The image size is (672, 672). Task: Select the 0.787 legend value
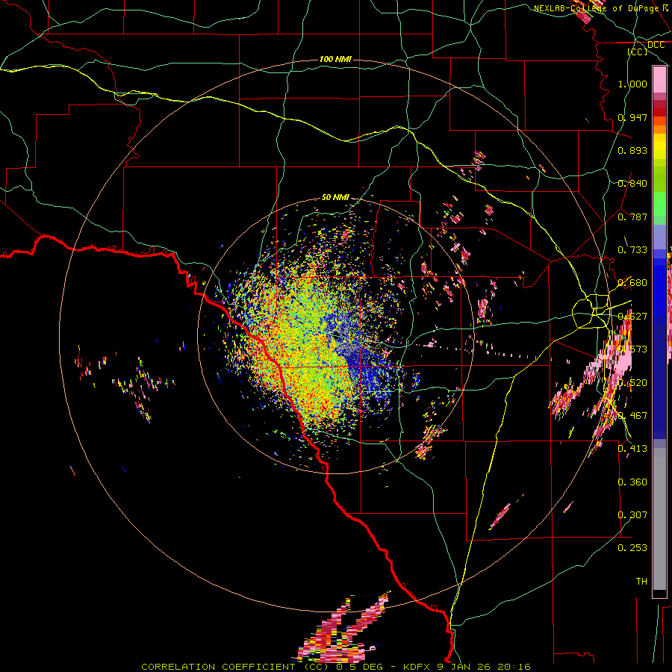point(632,217)
